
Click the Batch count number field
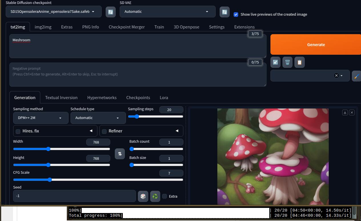click(171, 142)
